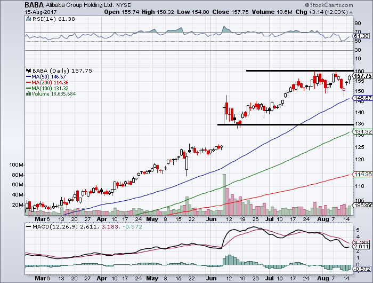Click the Volume 18.6M header value
The image size is (373, 283).
[x=272, y=12]
